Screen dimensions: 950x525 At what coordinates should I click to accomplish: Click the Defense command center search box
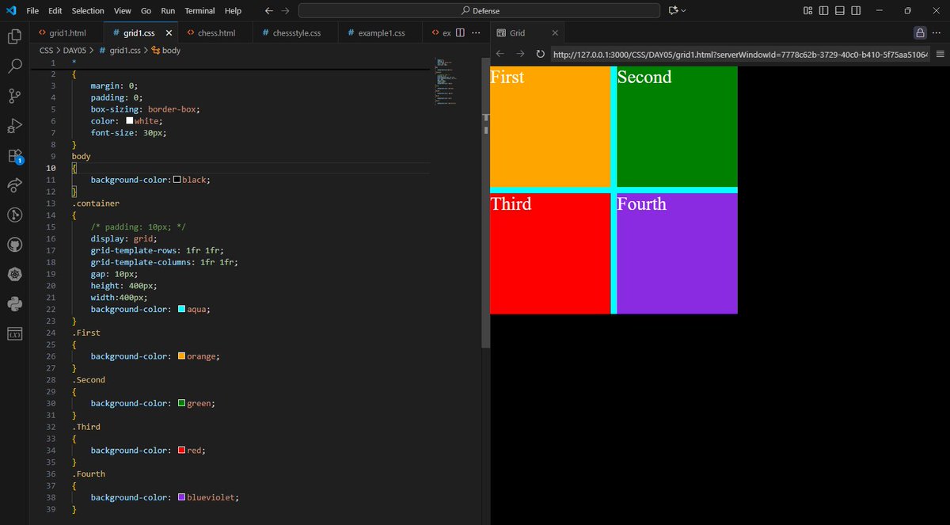[x=479, y=10]
